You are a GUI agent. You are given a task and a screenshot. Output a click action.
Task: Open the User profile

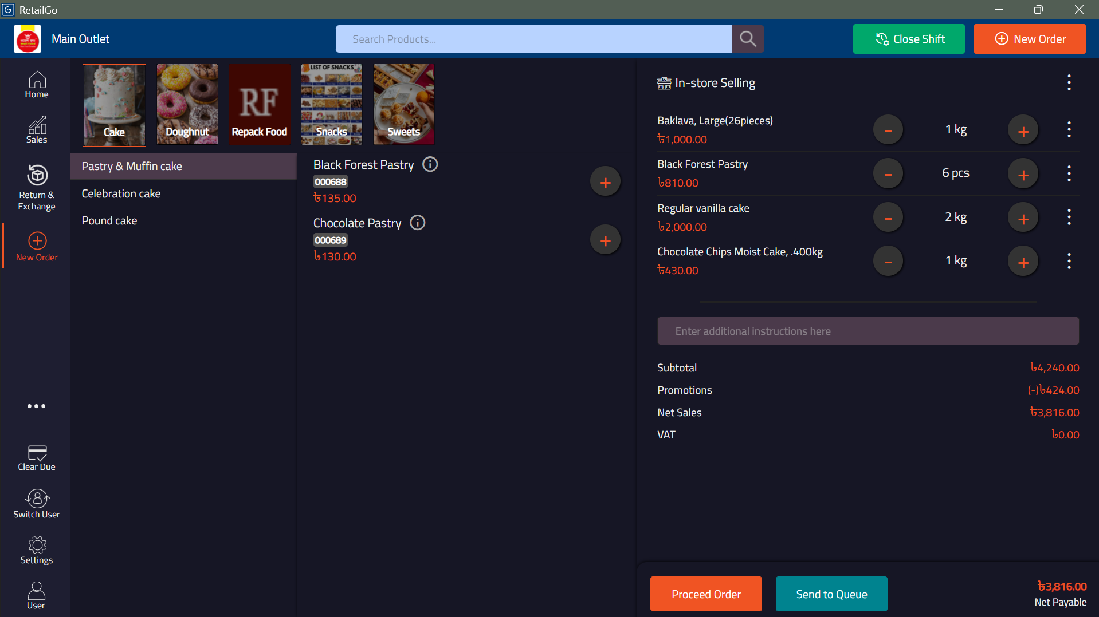pos(37,596)
